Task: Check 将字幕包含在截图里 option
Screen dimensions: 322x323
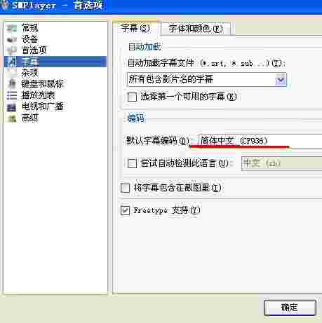Action: [125, 188]
